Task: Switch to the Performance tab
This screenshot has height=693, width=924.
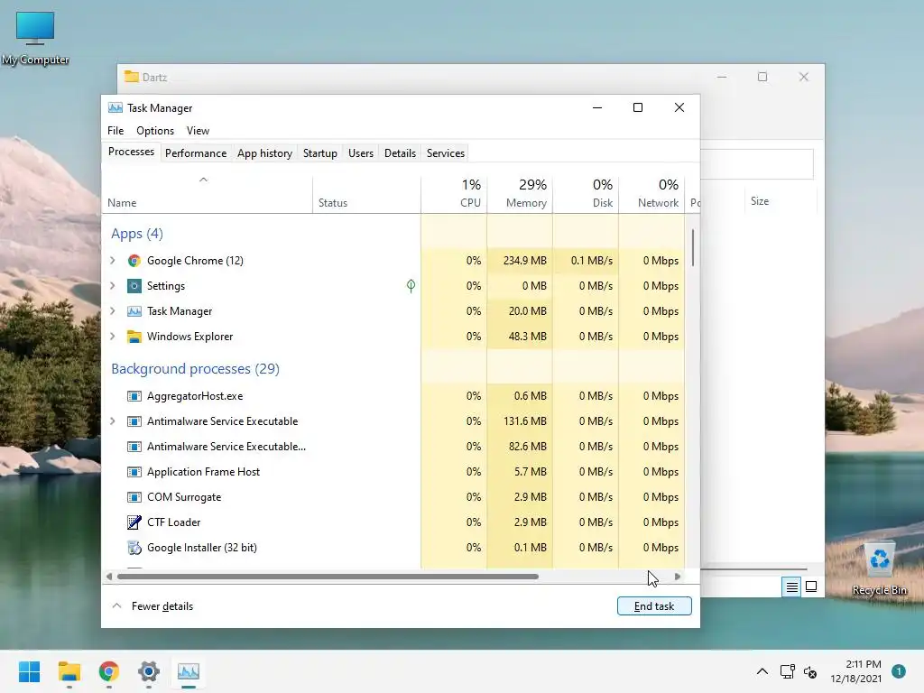Action: point(196,153)
